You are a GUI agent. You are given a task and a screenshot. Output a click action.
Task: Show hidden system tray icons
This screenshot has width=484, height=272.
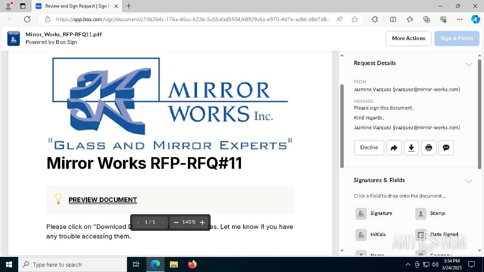point(408,264)
